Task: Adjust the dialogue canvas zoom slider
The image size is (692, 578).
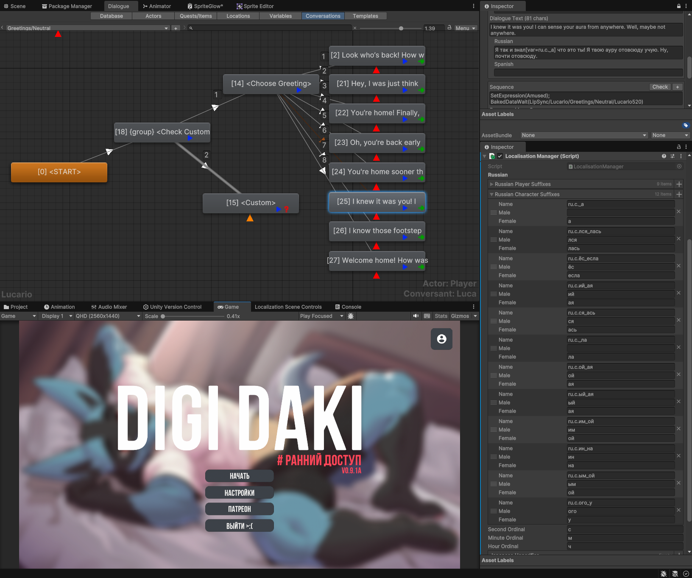Action: click(x=401, y=28)
